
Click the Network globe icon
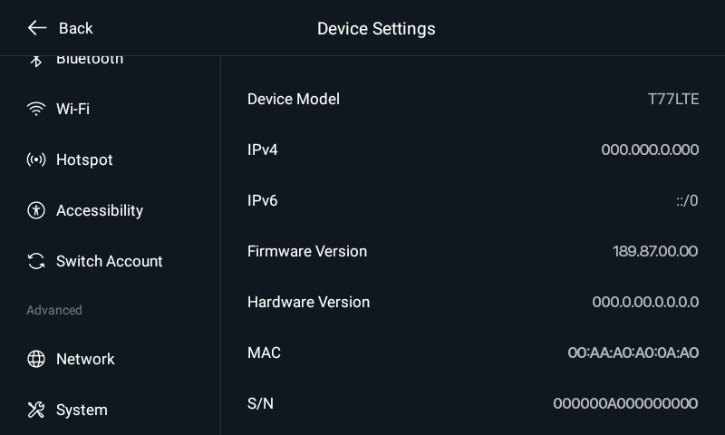36,359
